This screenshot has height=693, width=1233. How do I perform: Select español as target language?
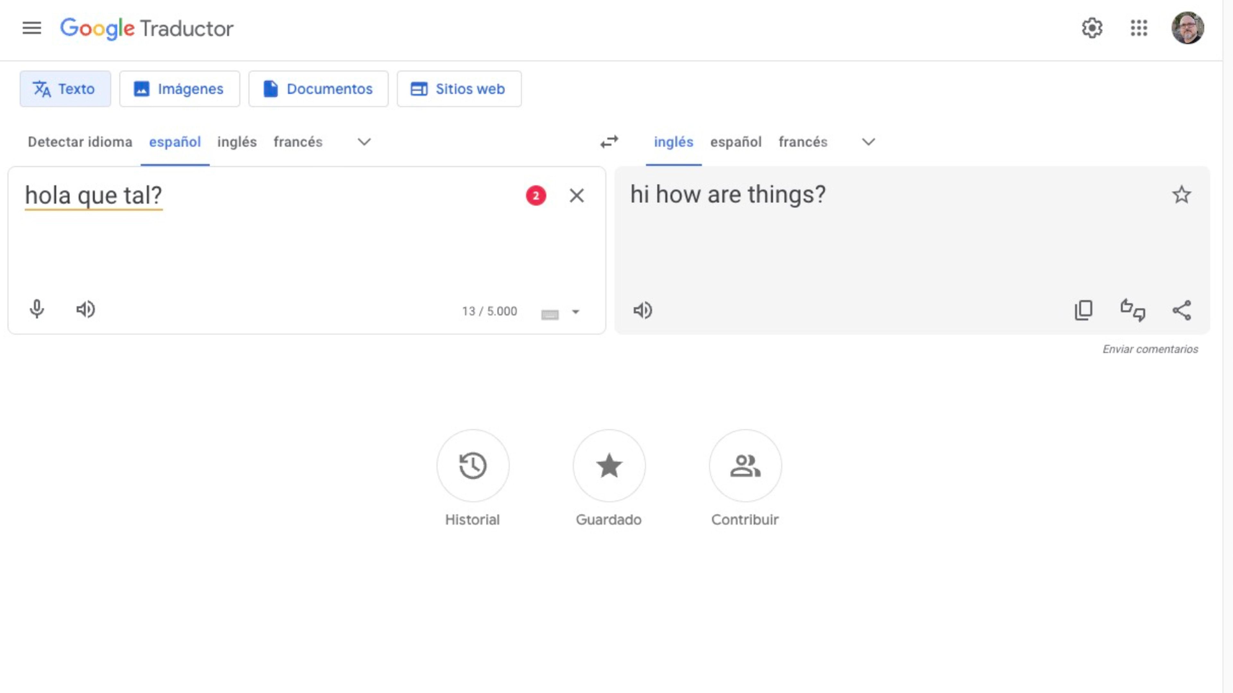tap(736, 142)
